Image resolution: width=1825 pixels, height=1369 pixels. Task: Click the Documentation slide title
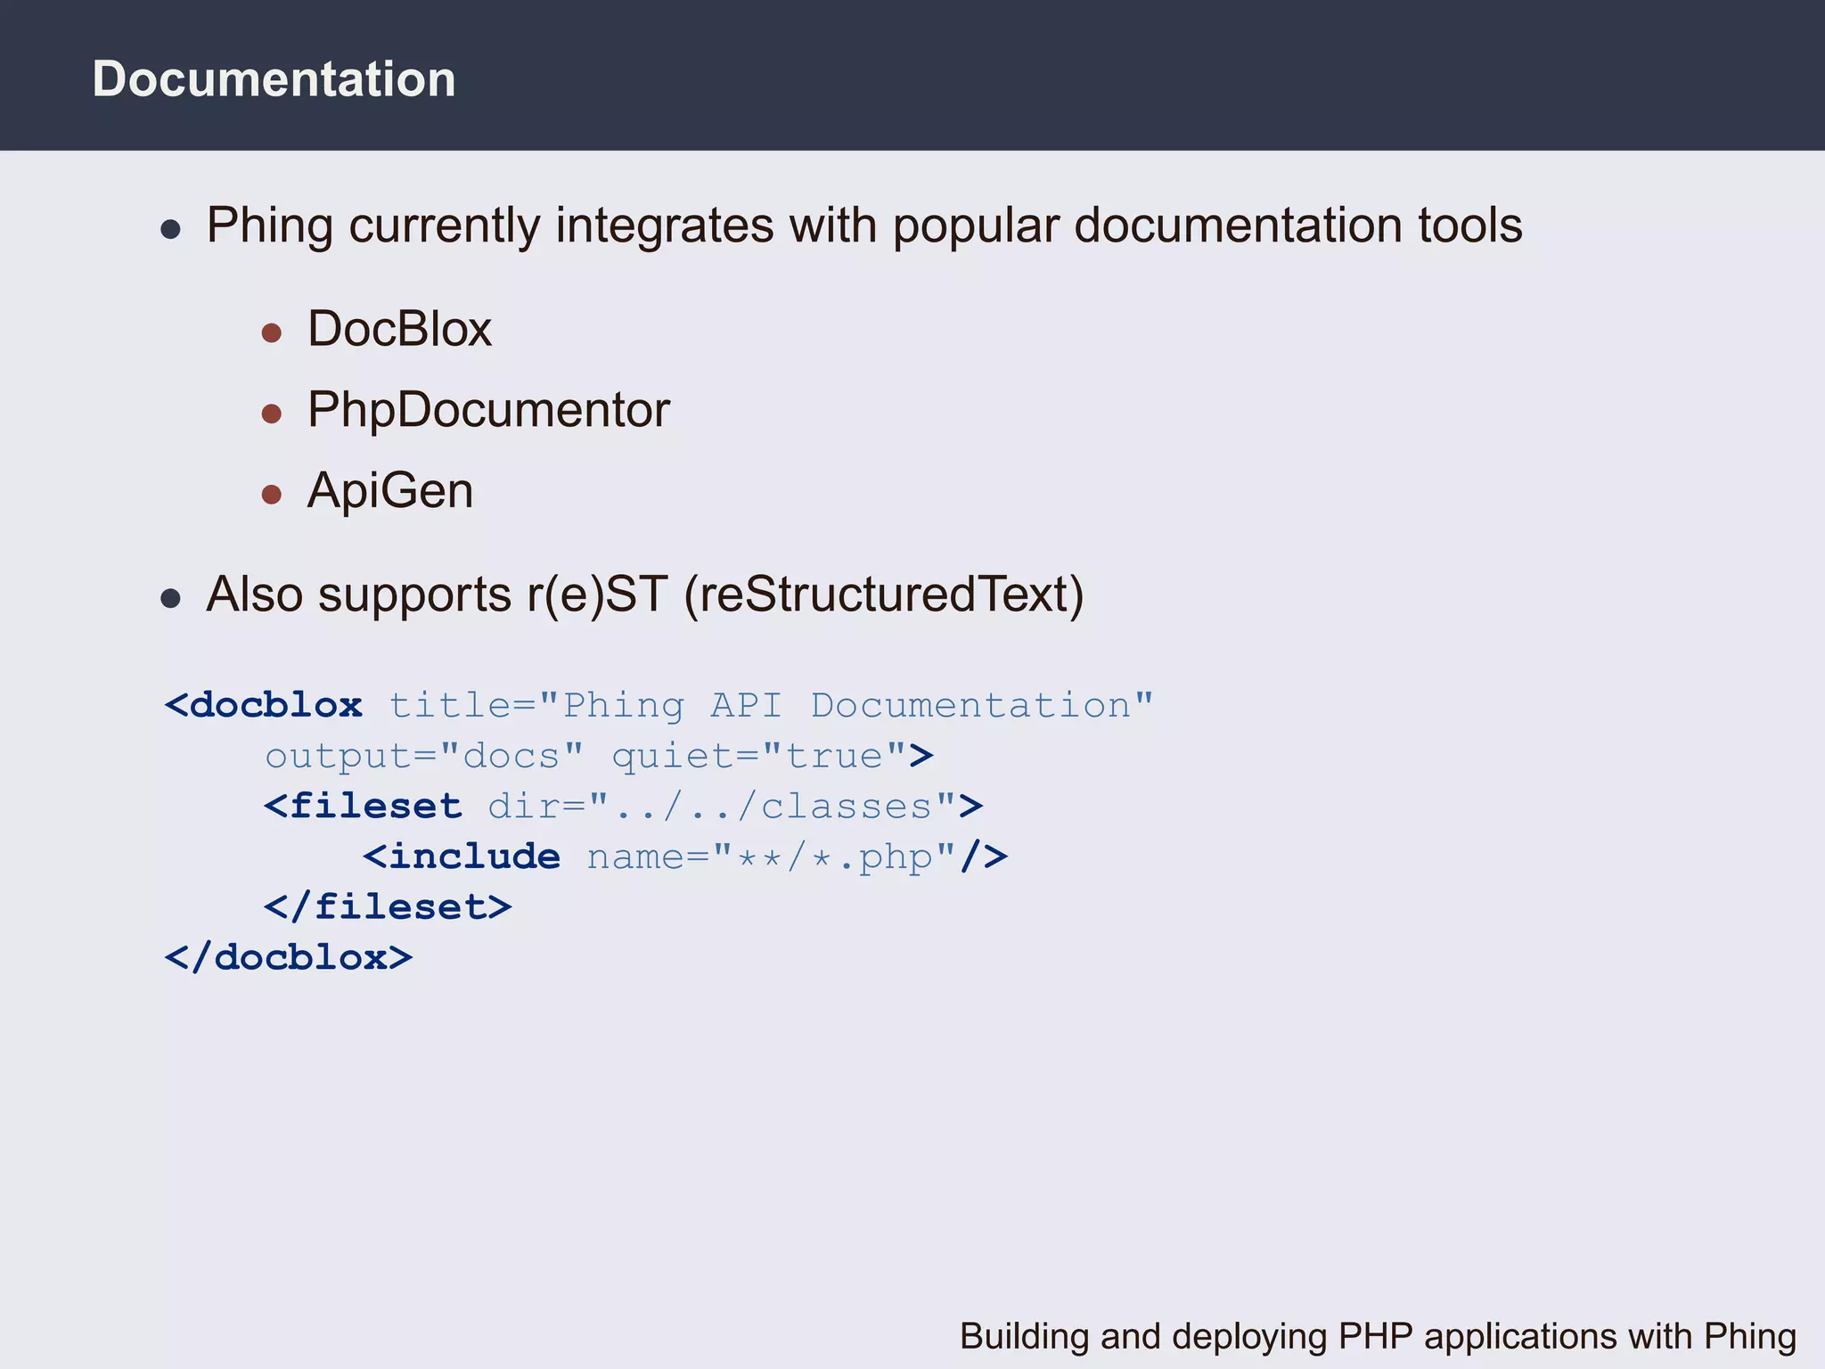[274, 79]
